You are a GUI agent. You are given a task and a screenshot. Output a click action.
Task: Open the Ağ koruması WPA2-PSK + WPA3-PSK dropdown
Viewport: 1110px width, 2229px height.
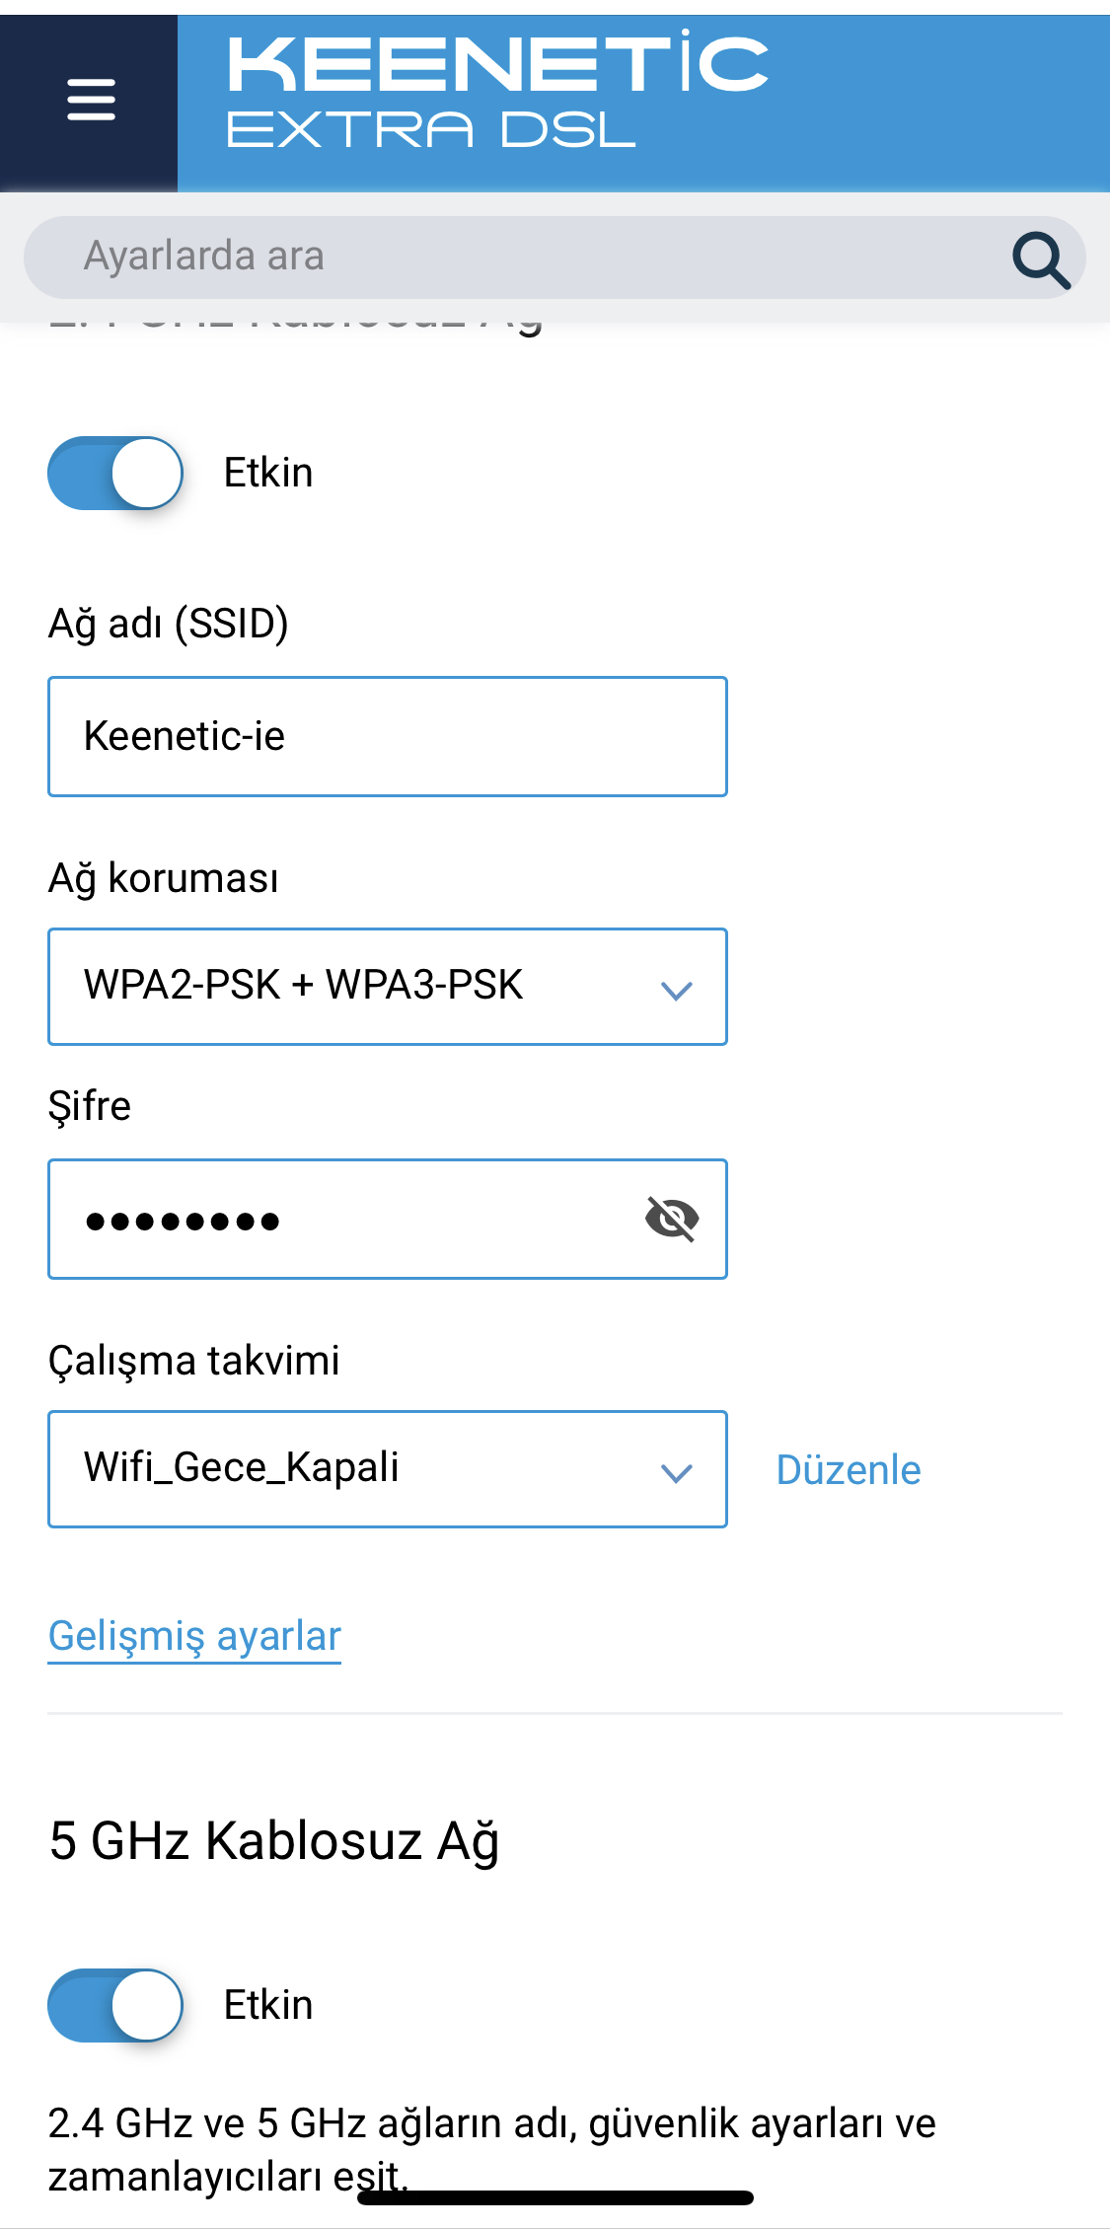(x=388, y=987)
